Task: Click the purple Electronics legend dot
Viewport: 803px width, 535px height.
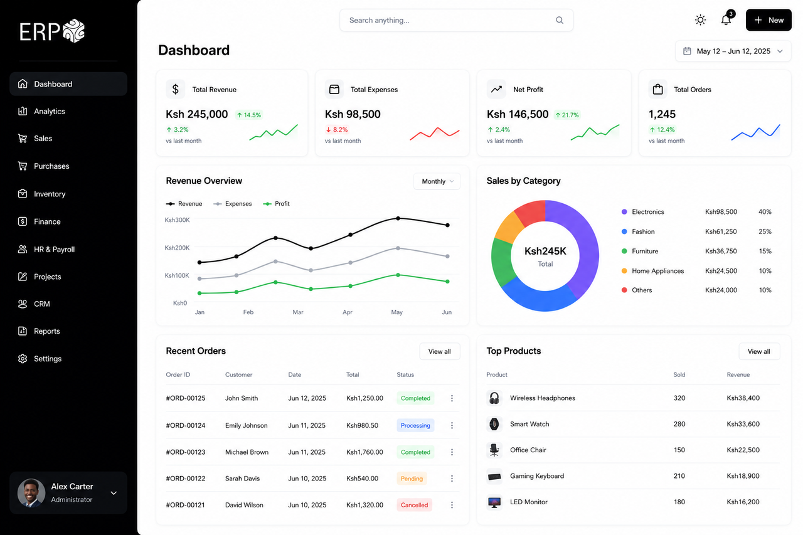Action: pos(624,212)
